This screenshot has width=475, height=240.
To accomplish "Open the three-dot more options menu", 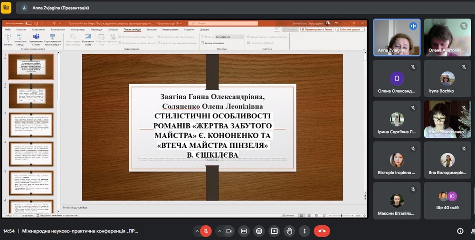I will 304,231.
